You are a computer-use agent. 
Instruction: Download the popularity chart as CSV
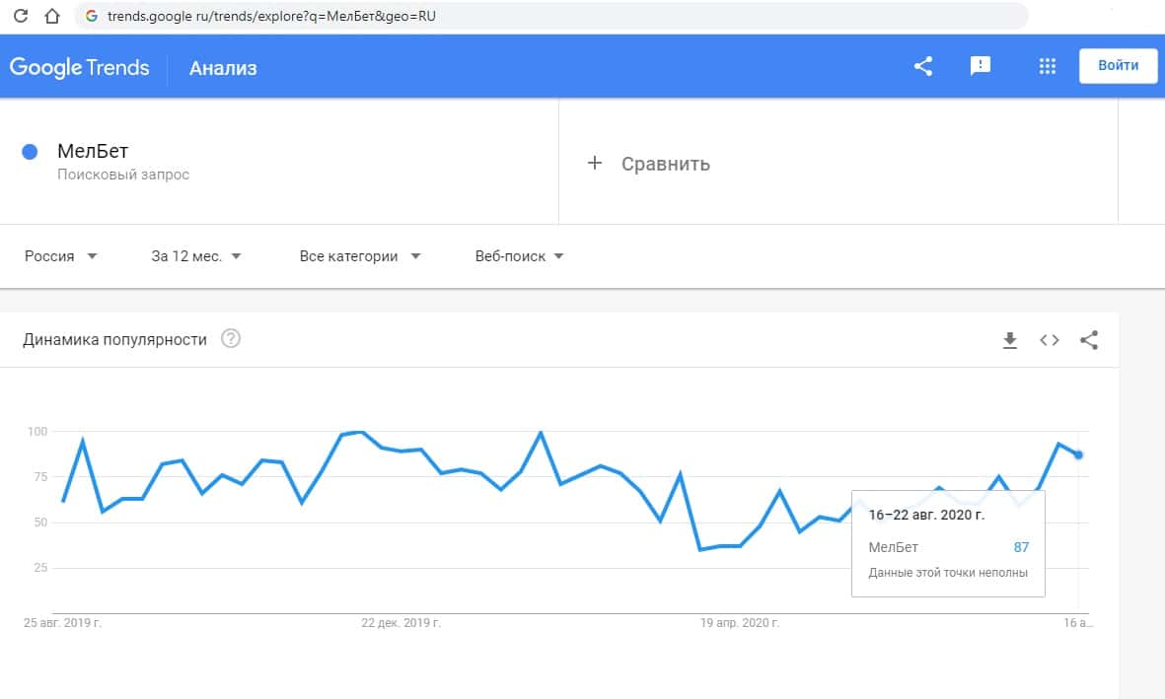tap(1009, 340)
